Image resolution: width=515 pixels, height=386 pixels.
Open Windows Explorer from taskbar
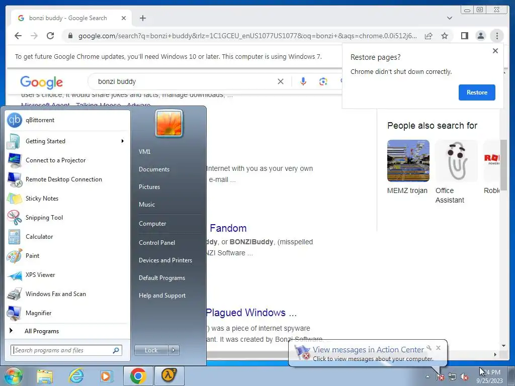pyautogui.click(x=45, y=376)
